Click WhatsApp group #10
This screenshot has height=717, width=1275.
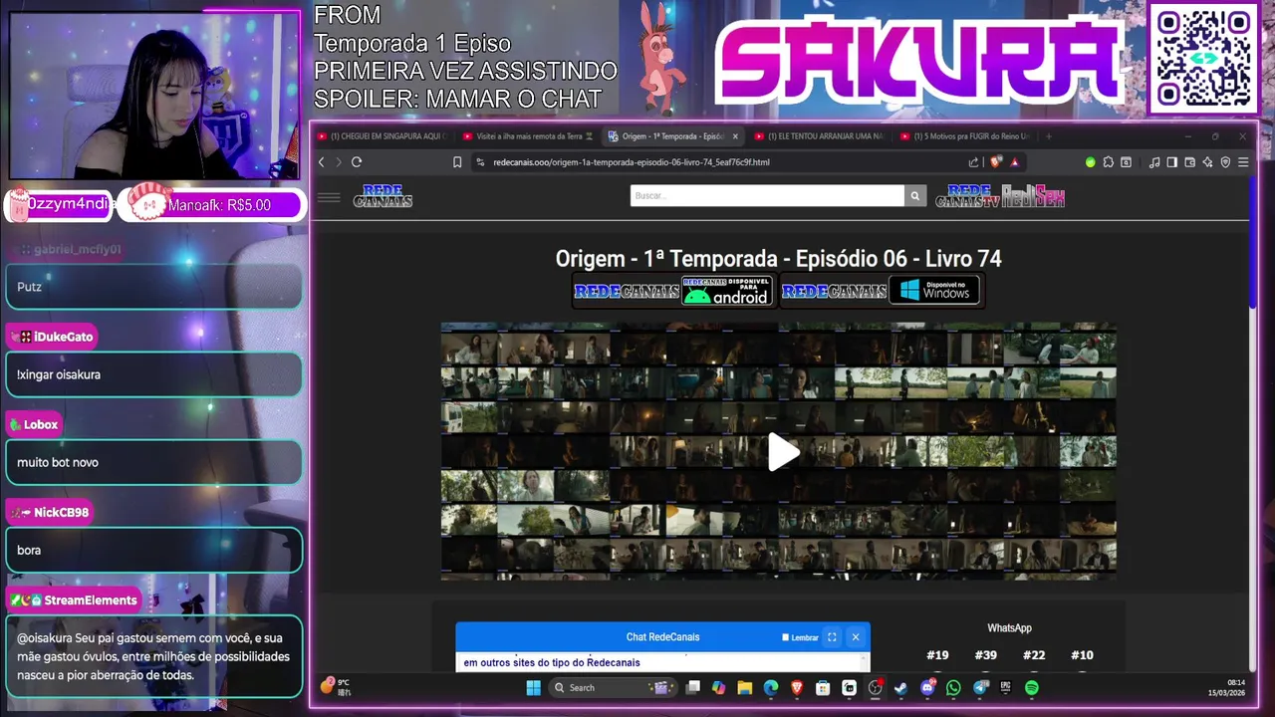point(1082,655)
